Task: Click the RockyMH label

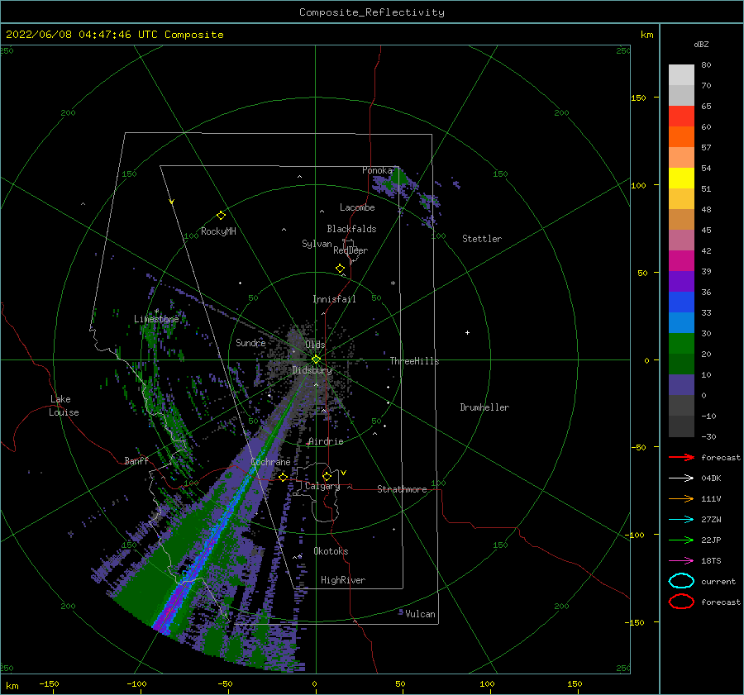Action: pos(218,231)
